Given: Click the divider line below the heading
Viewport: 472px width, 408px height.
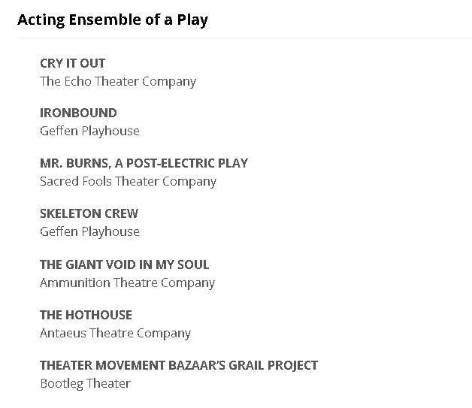Looking at the screenshot, I should pyautogui.click(x=244, y=38).
